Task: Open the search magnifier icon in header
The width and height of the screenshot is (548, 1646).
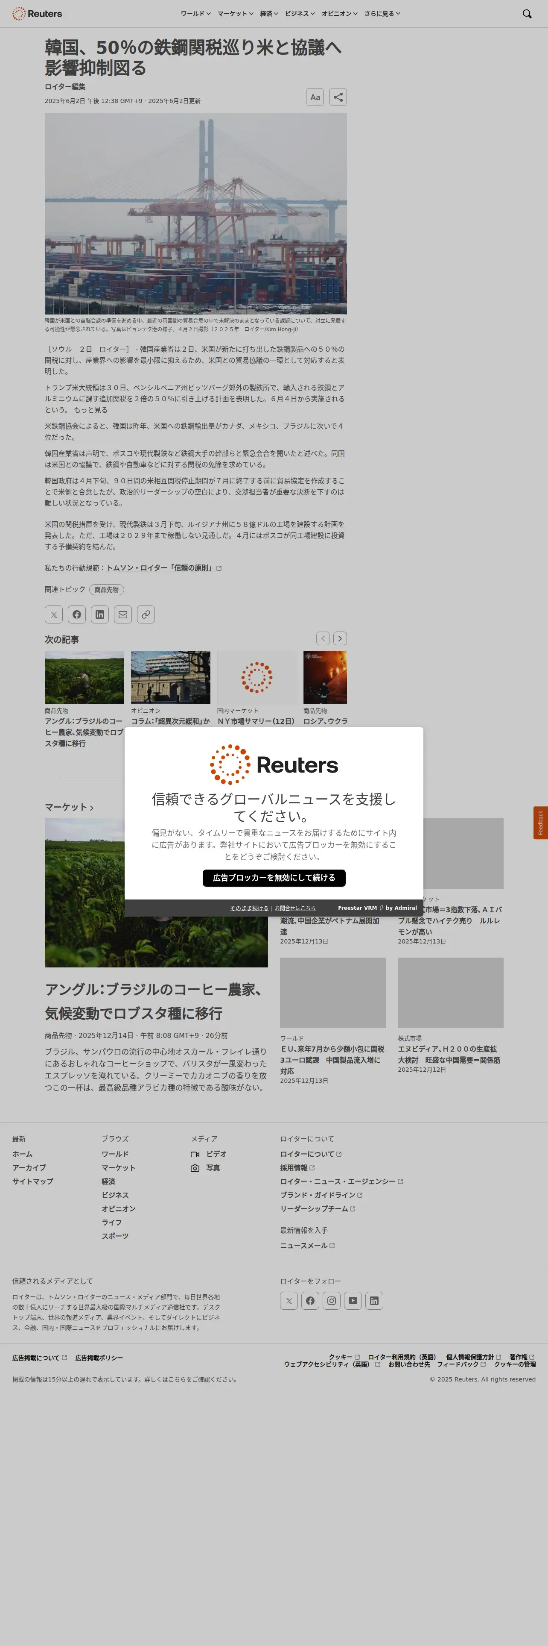Action: pos(527,13)
